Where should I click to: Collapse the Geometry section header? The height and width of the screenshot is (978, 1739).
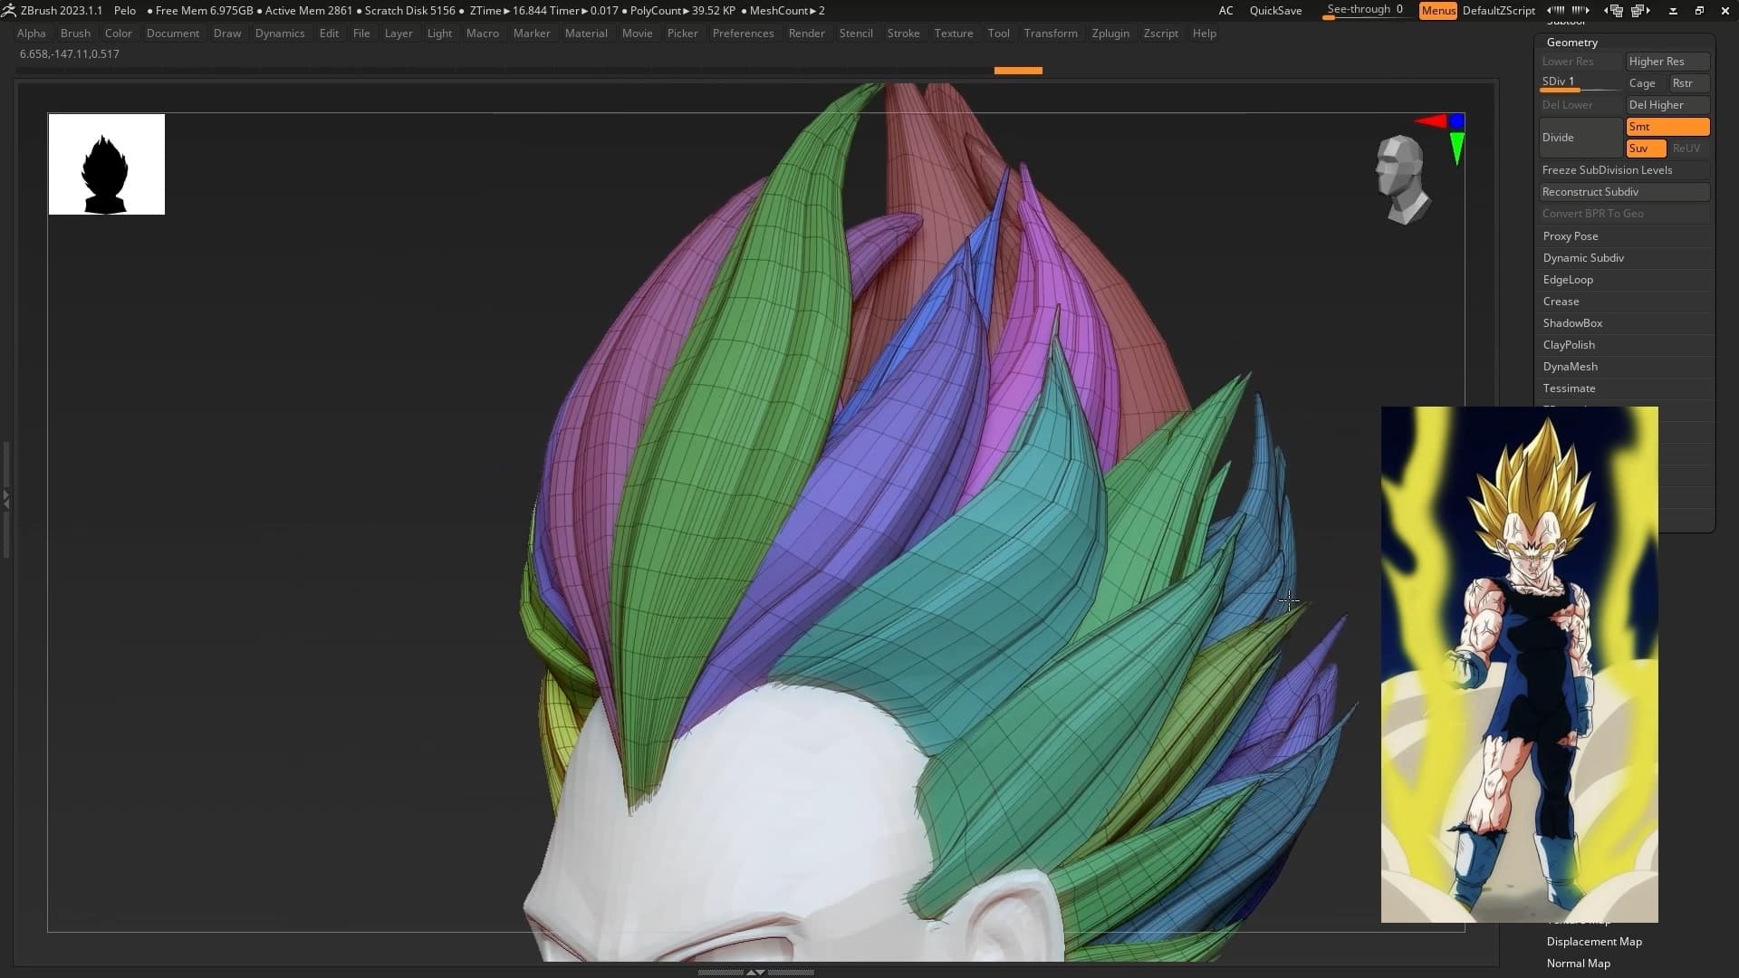click(x=1571, y=43)
